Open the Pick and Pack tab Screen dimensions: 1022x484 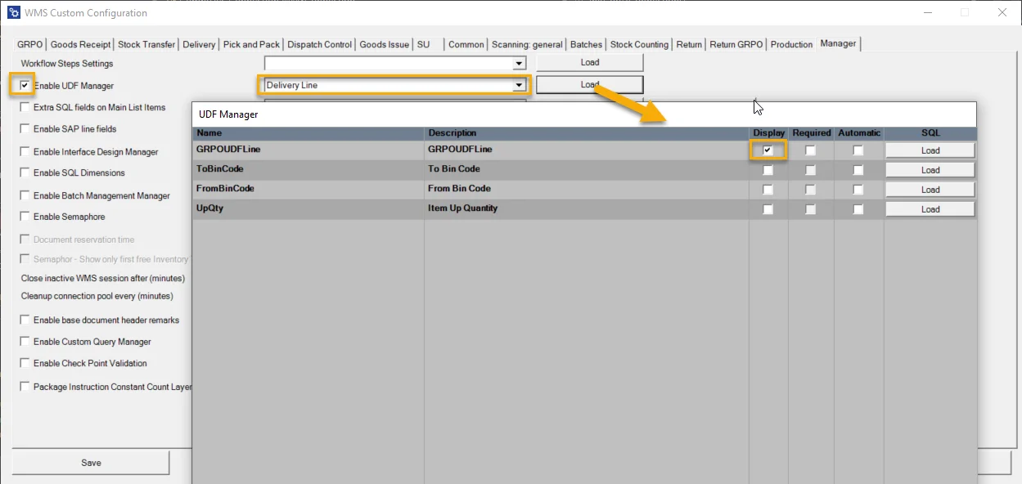(x=251, y=44)
